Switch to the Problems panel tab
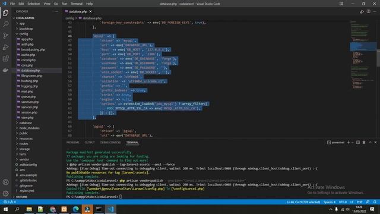 click(72, 143)
